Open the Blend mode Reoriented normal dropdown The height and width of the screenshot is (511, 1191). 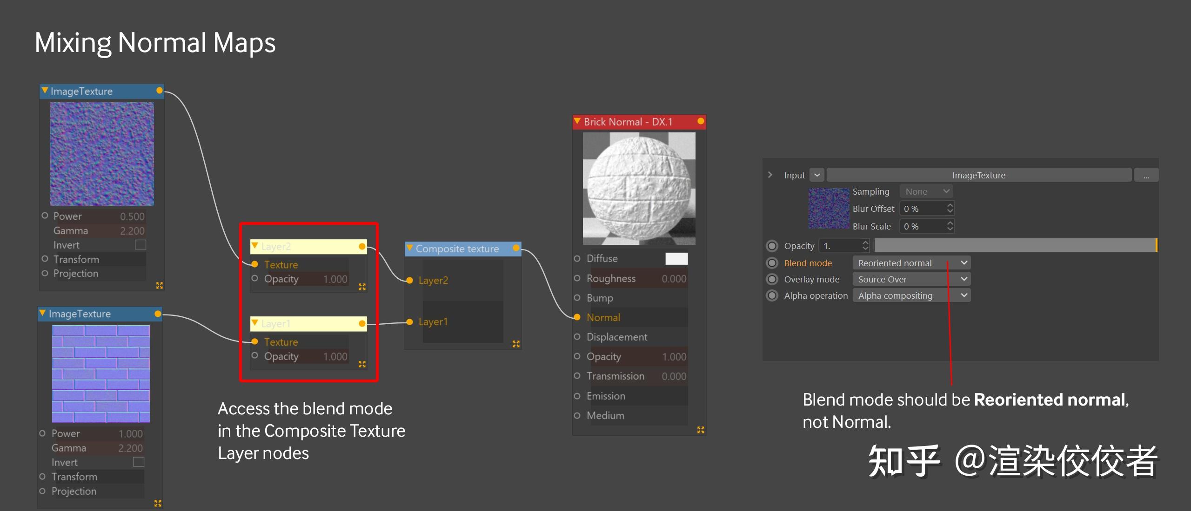coord(911,263)
